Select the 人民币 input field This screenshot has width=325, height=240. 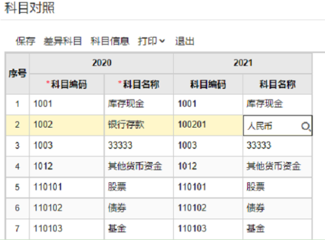[x=278, y=126]
